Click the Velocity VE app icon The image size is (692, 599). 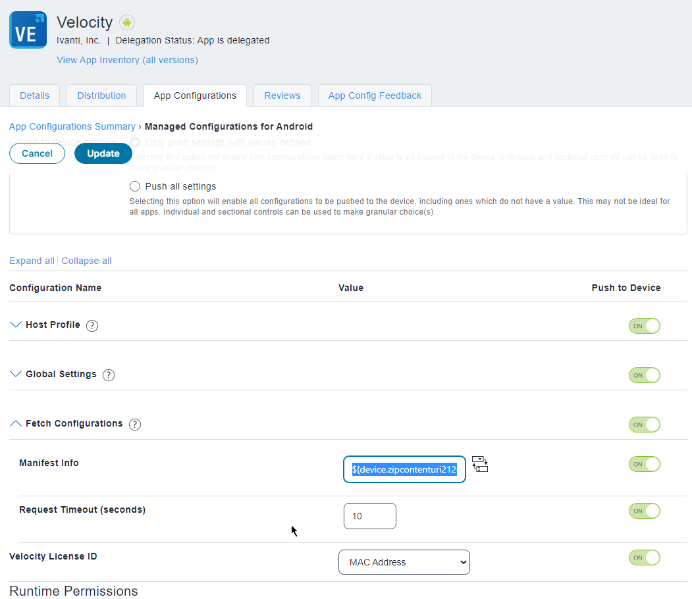click(27, 29)
